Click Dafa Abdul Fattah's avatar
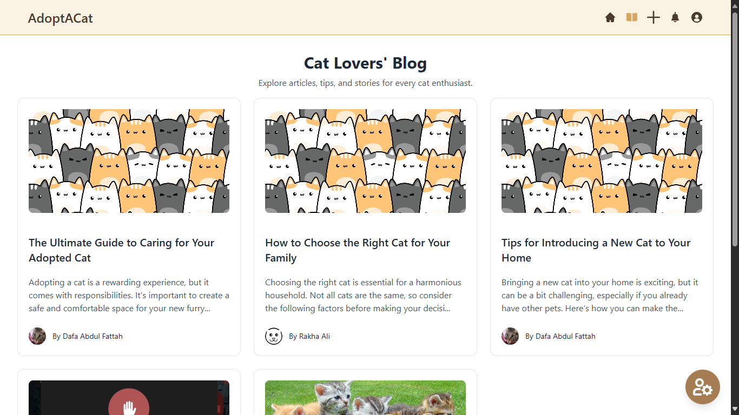The width and height of the screenshot is (739, 415). click(37, 336)
